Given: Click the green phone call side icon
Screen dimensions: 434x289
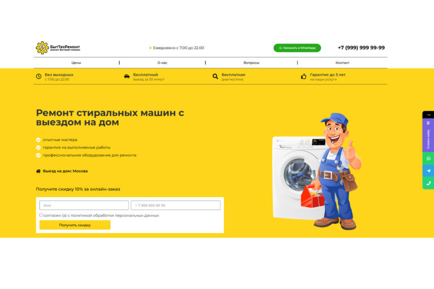Looking at the screenshot, I should pyautogui.click(x=428, y=183).
